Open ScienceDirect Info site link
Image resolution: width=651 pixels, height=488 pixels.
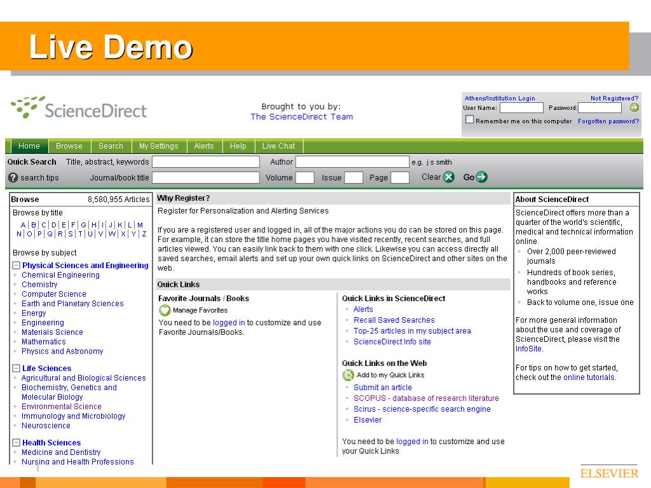tap(392, 342)
